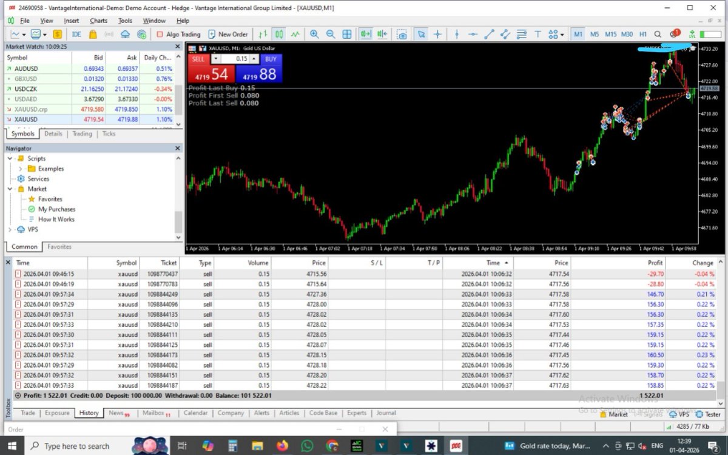This screenshot has width=728, height=455.
Task: Toggle chart auto scroll
Action: (x=366, y=35)
